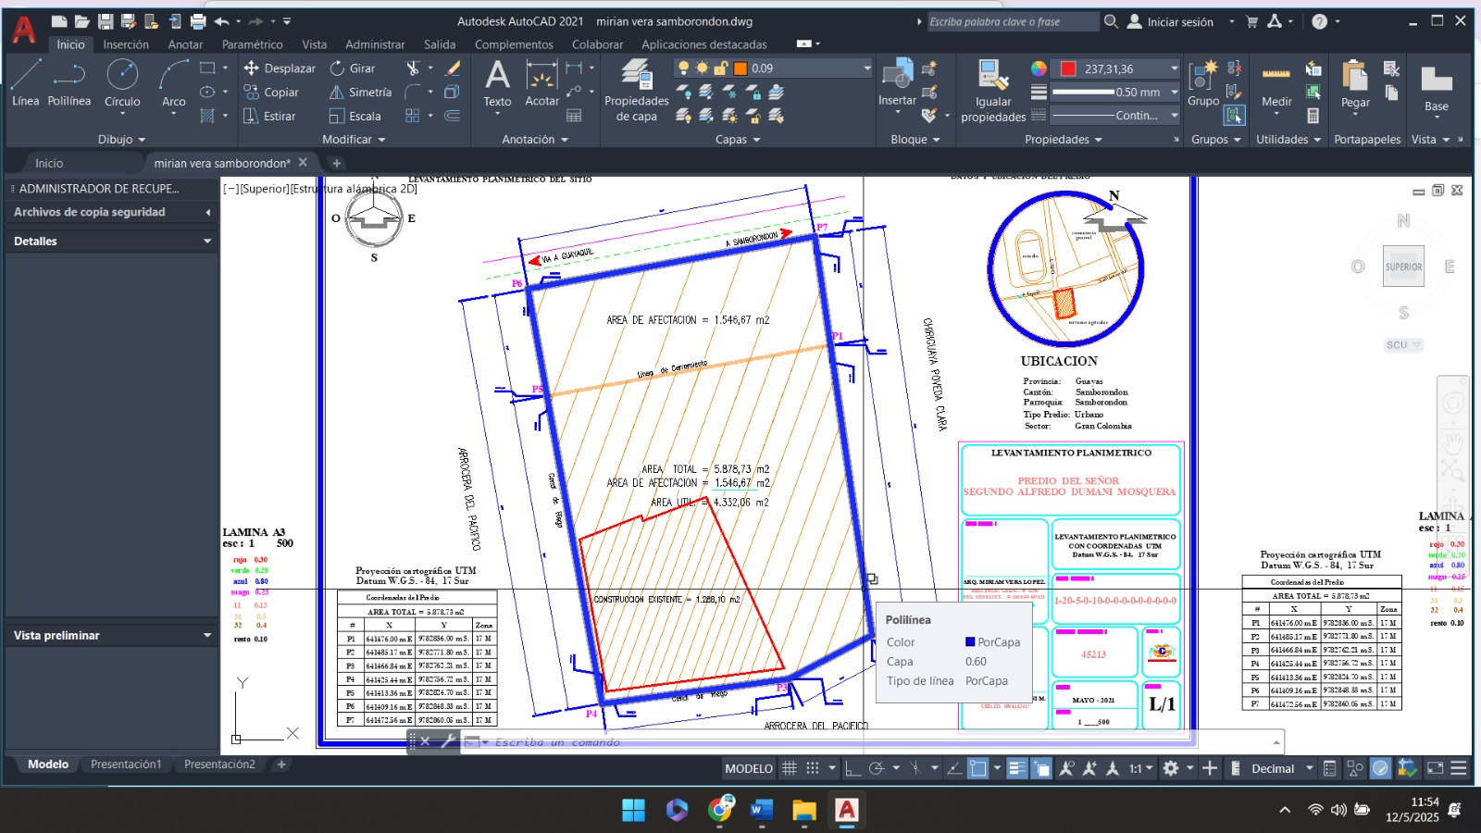Click the Undo arrow icon
Screen dimensions: 1481x833
click(221, 21)
